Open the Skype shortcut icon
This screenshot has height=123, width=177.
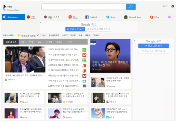(x=108, y=17)
